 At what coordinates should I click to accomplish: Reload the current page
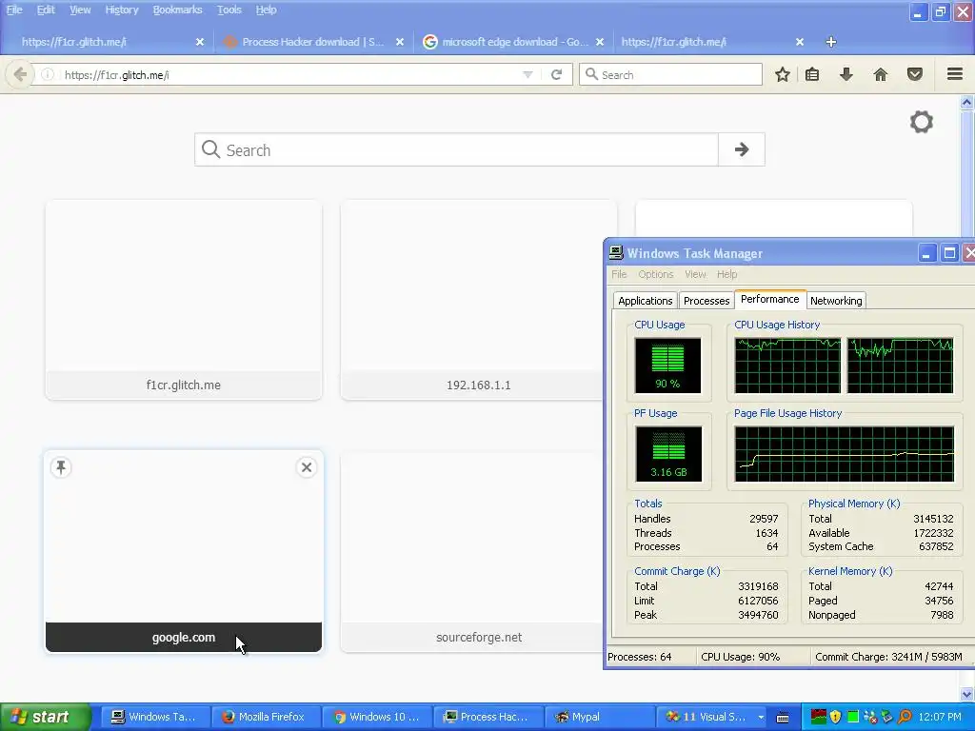[556, 74]
